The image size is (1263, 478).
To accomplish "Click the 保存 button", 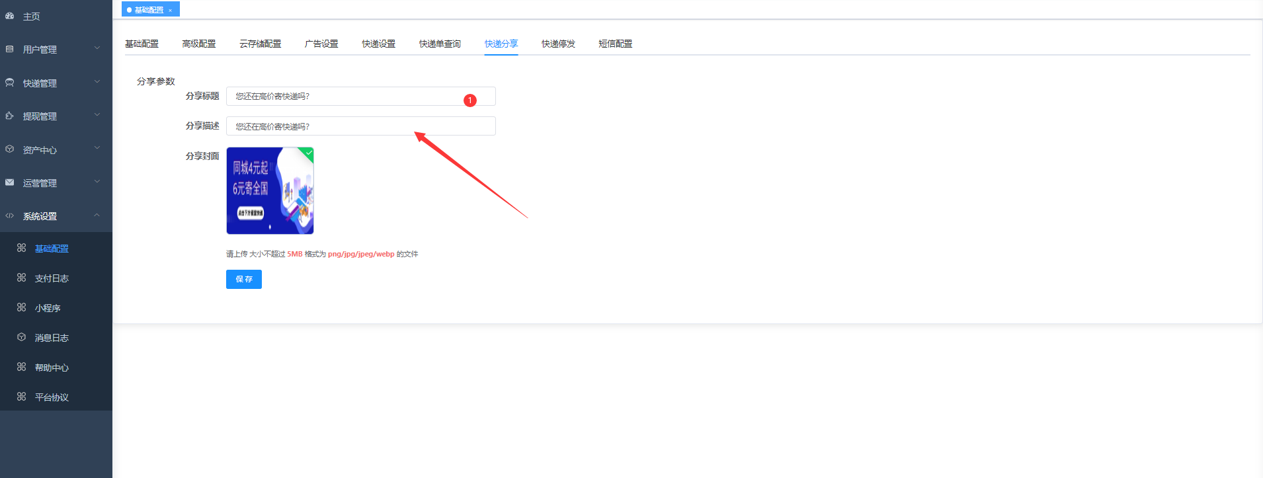I will [x=244, y=279].
